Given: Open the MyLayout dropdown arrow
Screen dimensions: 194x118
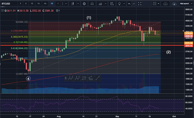Looking at the screenshot, I should [x=192, y=4].
